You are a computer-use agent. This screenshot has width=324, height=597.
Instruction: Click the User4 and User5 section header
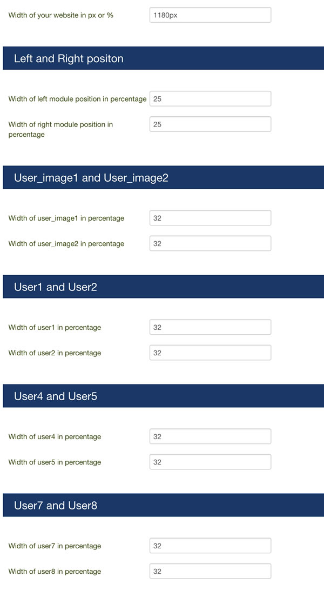(164, 396)
